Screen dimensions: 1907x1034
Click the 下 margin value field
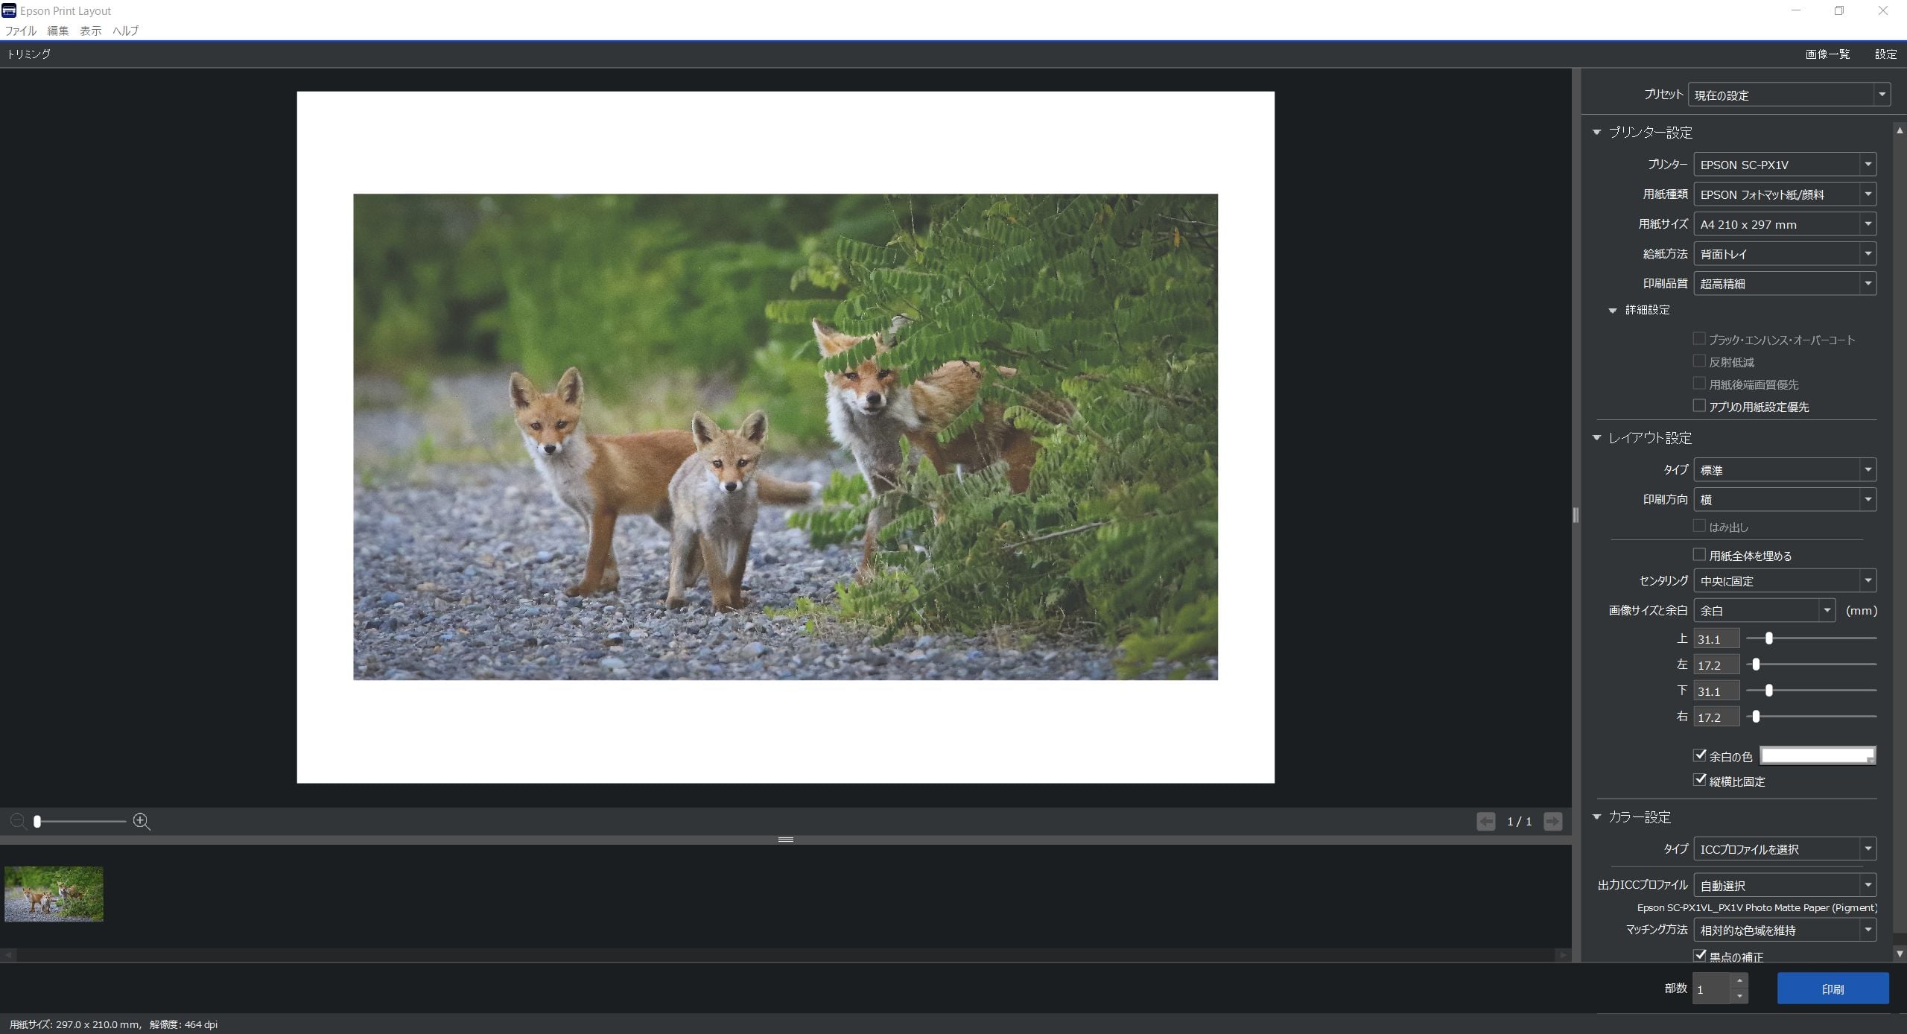click(1717, 691)
